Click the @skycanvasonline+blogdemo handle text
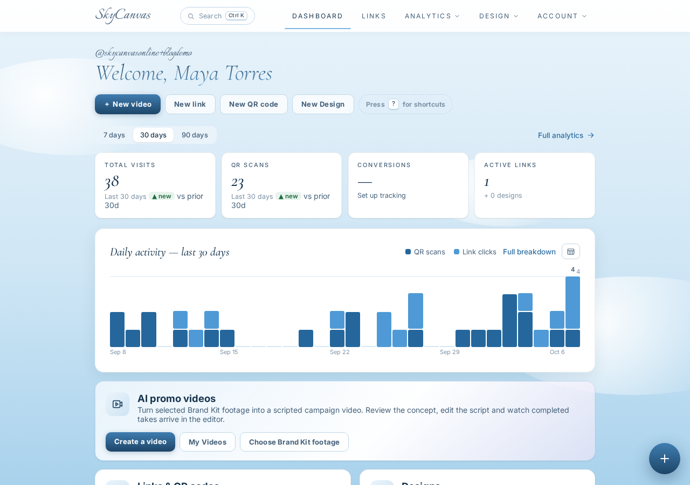 coord(143,53)
